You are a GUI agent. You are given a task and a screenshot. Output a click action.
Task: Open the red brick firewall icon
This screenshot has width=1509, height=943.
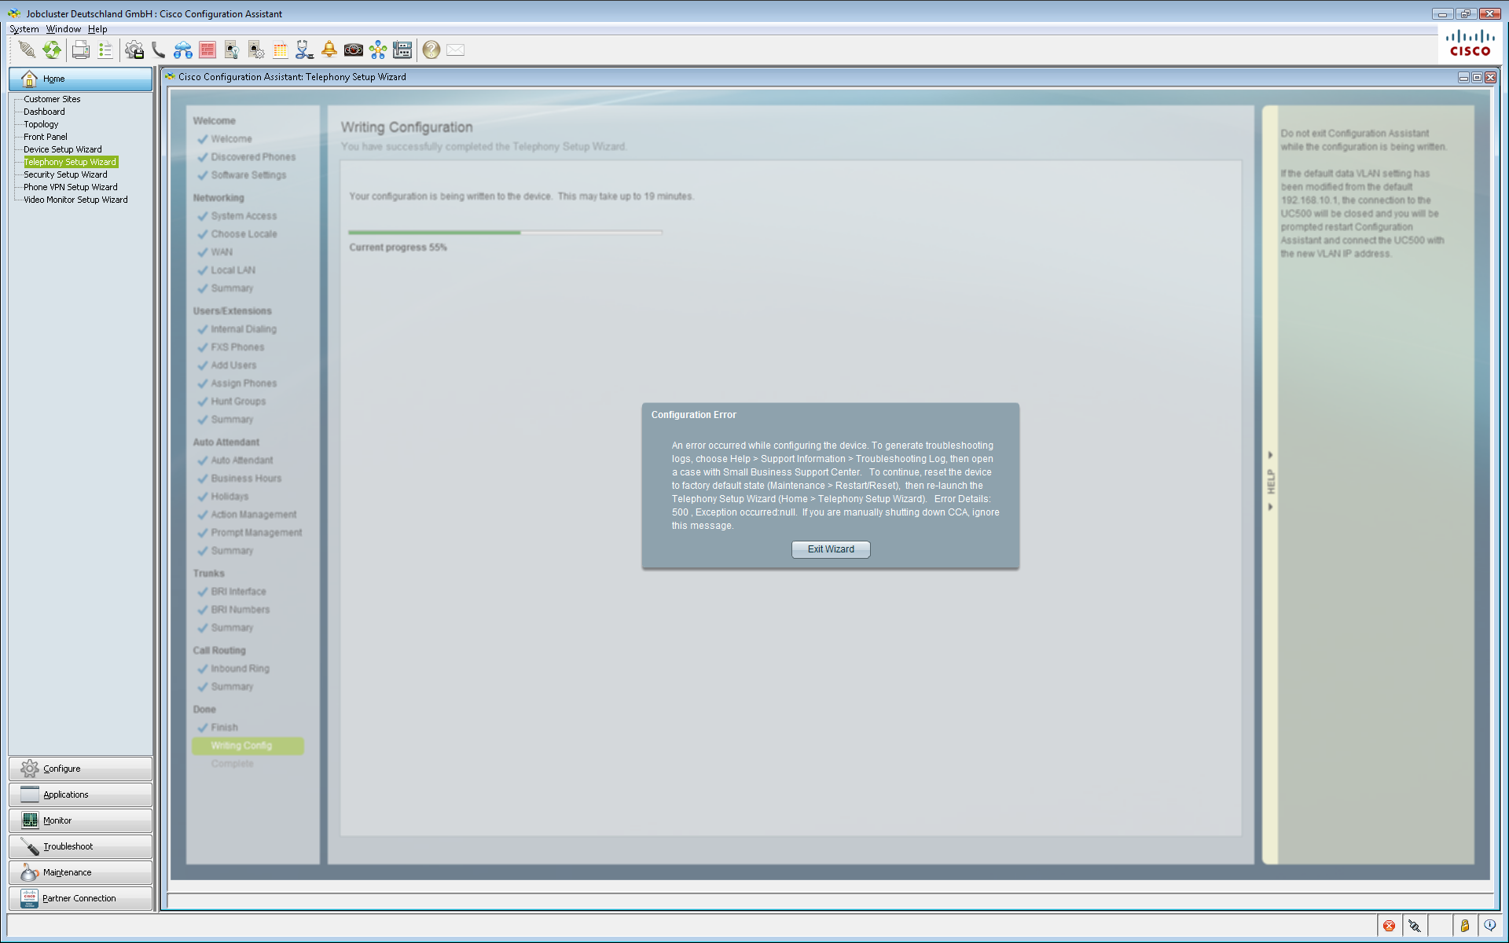[207, 50]
